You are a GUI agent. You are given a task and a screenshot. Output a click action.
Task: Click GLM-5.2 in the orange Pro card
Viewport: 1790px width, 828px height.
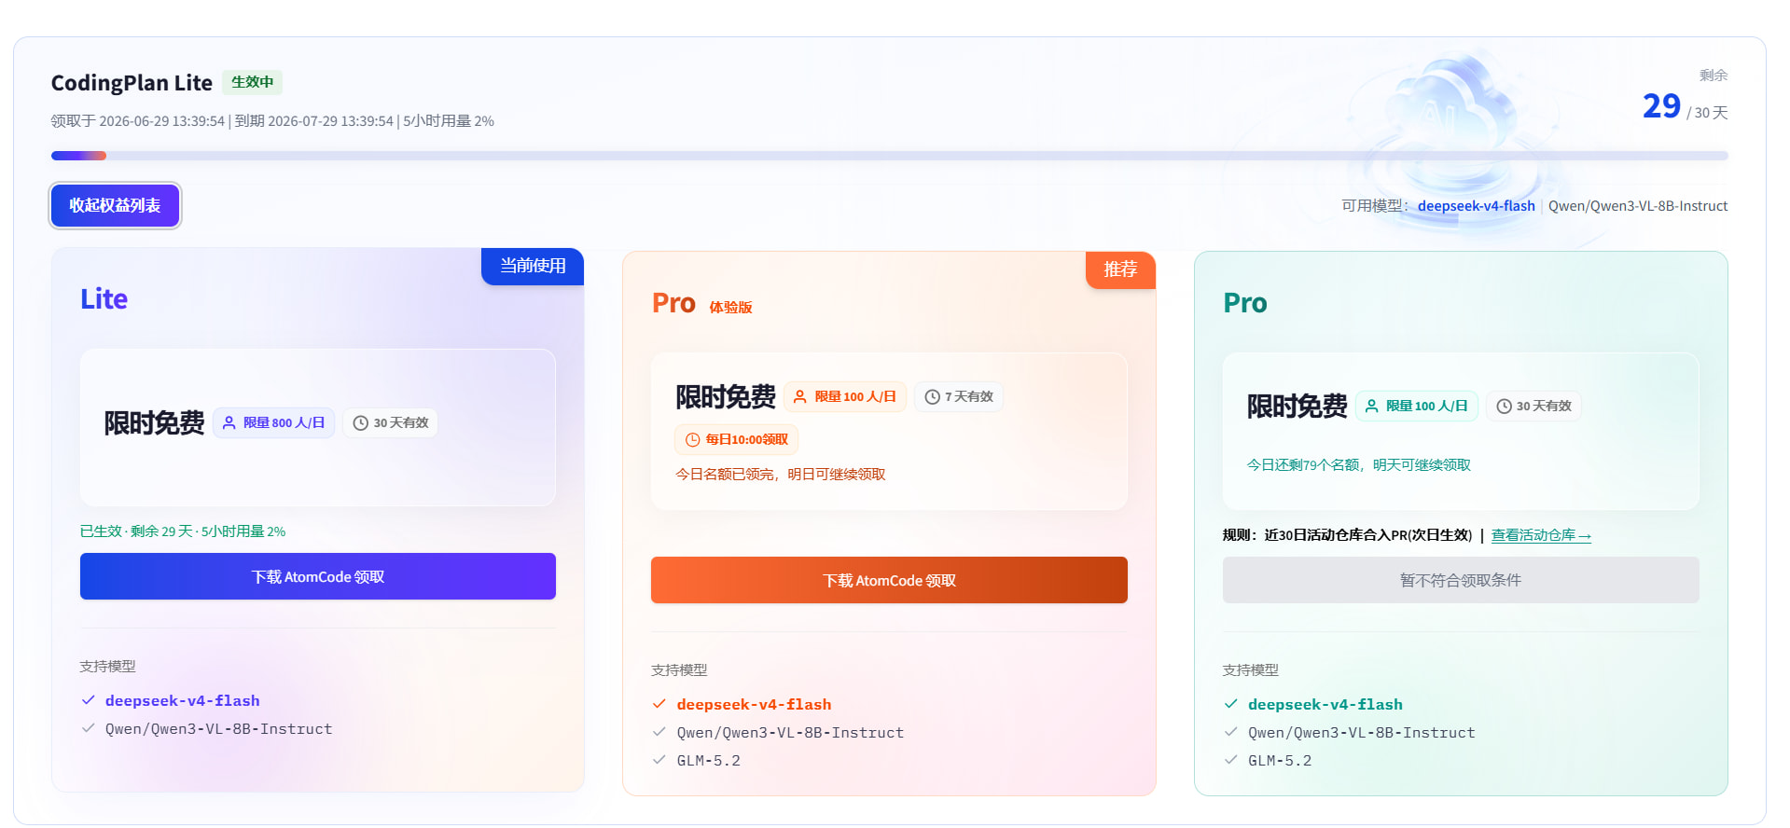(x=709, y=761)
